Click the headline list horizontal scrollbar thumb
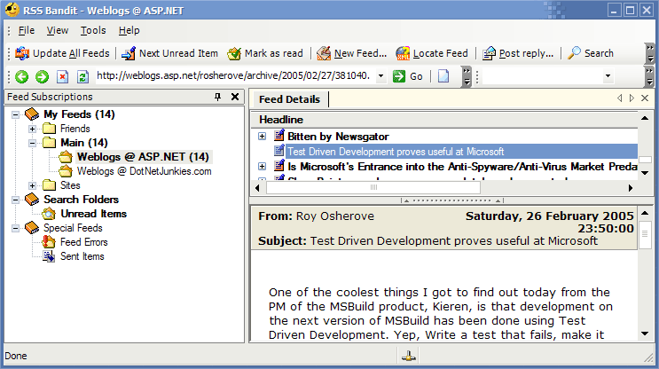Screen dimensions: 659x369 pyautogui.click(x=373, y=187)
